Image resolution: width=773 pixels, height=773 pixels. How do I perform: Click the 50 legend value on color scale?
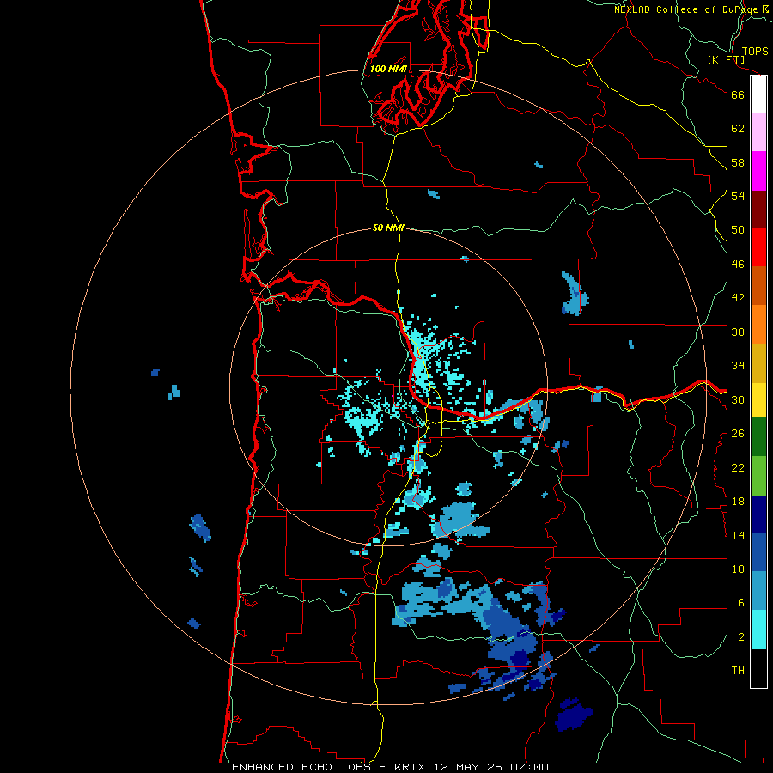point(738,230)
